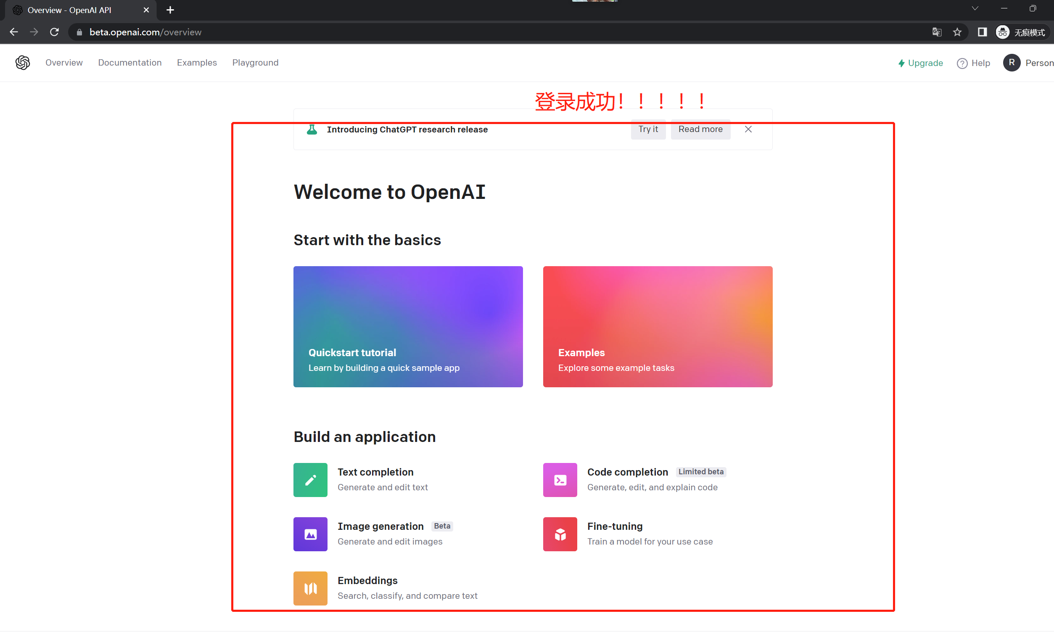Click the orange Embeddings icon

point(310,588)
